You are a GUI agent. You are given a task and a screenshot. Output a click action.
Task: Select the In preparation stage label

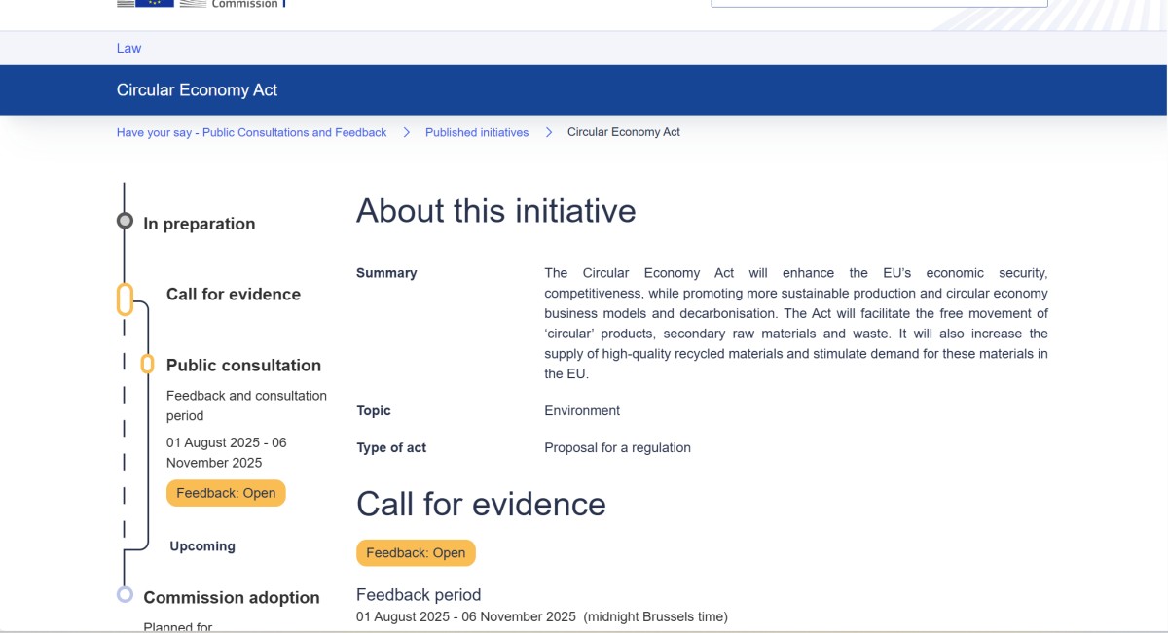pos(199,224)
